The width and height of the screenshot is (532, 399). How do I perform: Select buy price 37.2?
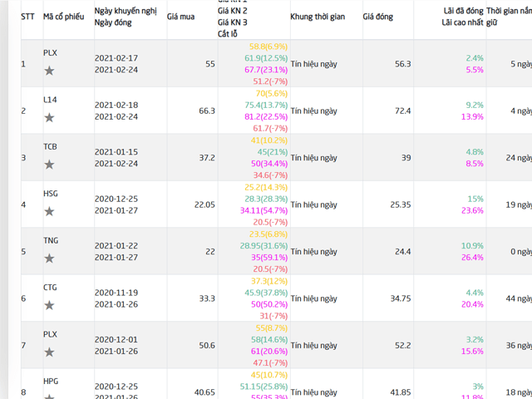pos(207,158)
